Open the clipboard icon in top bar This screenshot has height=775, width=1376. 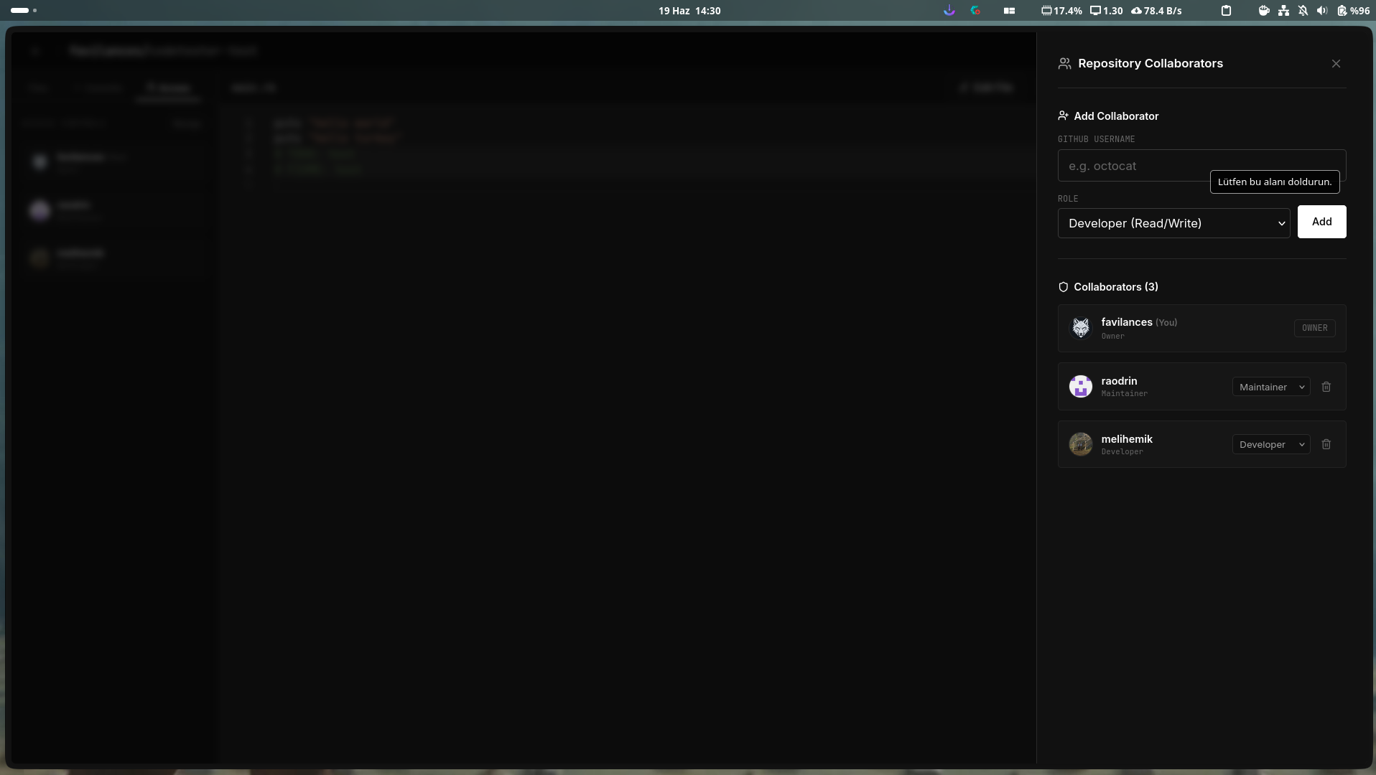tap(1227, 11)
